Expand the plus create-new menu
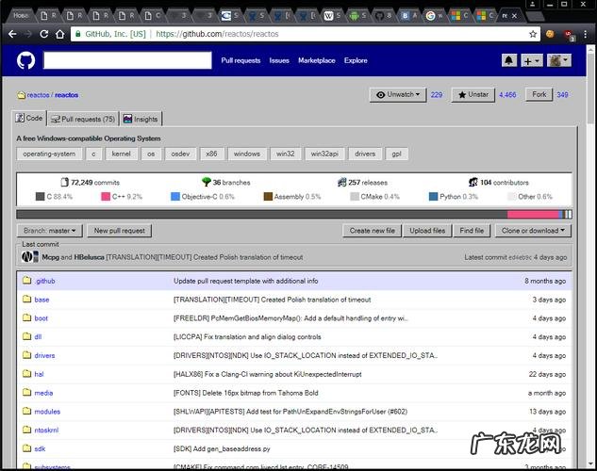 click(532, 60)
